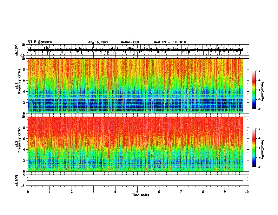Click the 'start UT = 19:10:0' label
The image size is (278, 215).
click(x=170, y=42)
